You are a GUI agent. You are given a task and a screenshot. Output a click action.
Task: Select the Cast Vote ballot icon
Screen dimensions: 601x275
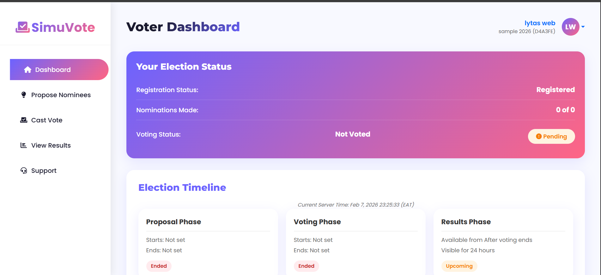tap(24, 120)
